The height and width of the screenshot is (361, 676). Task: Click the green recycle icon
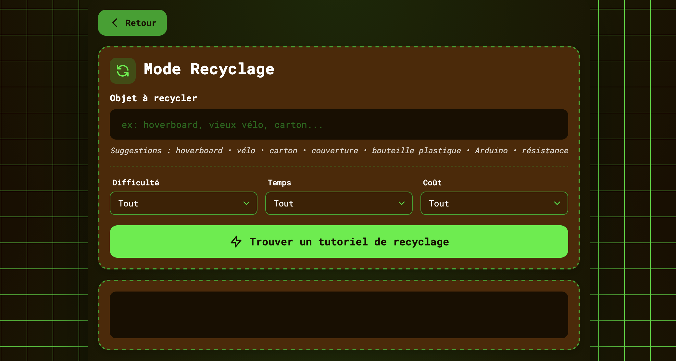123,71
